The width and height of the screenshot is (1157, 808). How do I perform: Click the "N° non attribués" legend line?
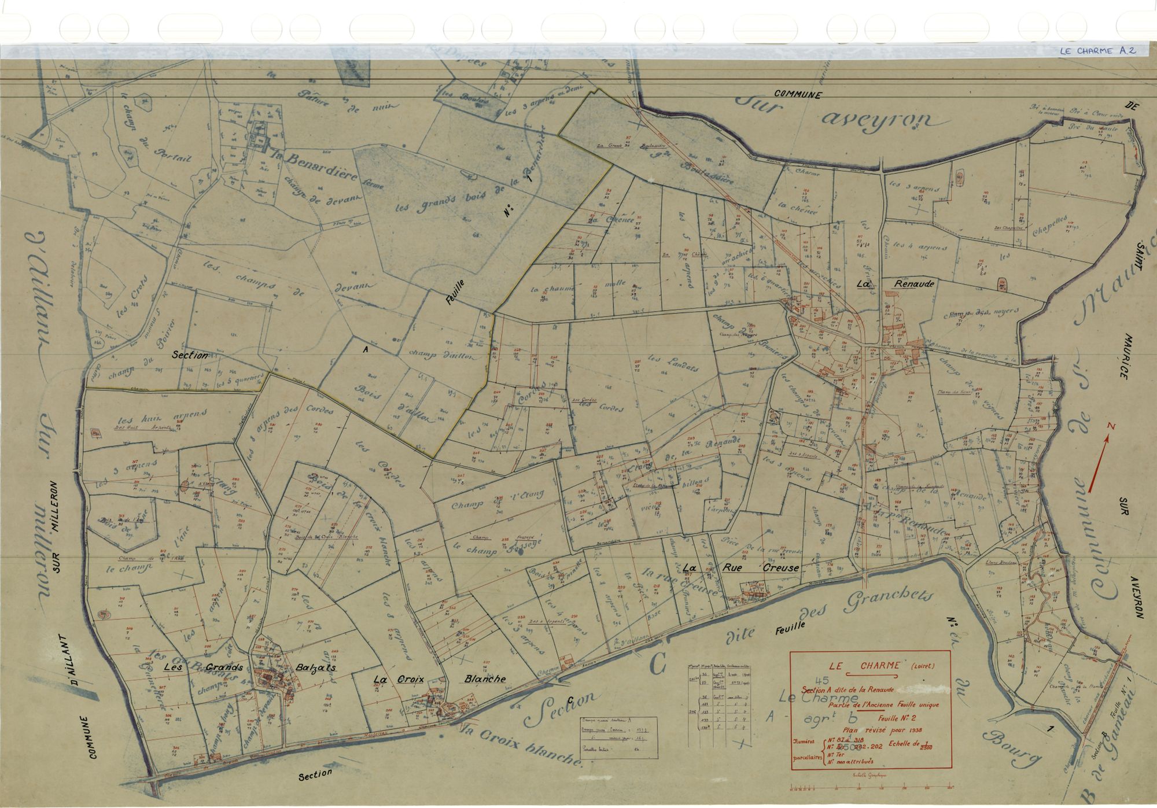tap(851, 762)
